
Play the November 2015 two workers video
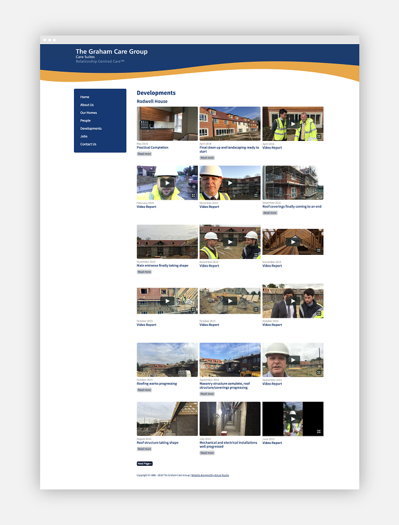point(230,242)
